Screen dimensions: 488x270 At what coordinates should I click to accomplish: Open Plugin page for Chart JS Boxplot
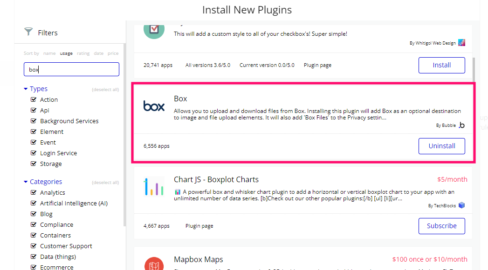coord(199,226)
